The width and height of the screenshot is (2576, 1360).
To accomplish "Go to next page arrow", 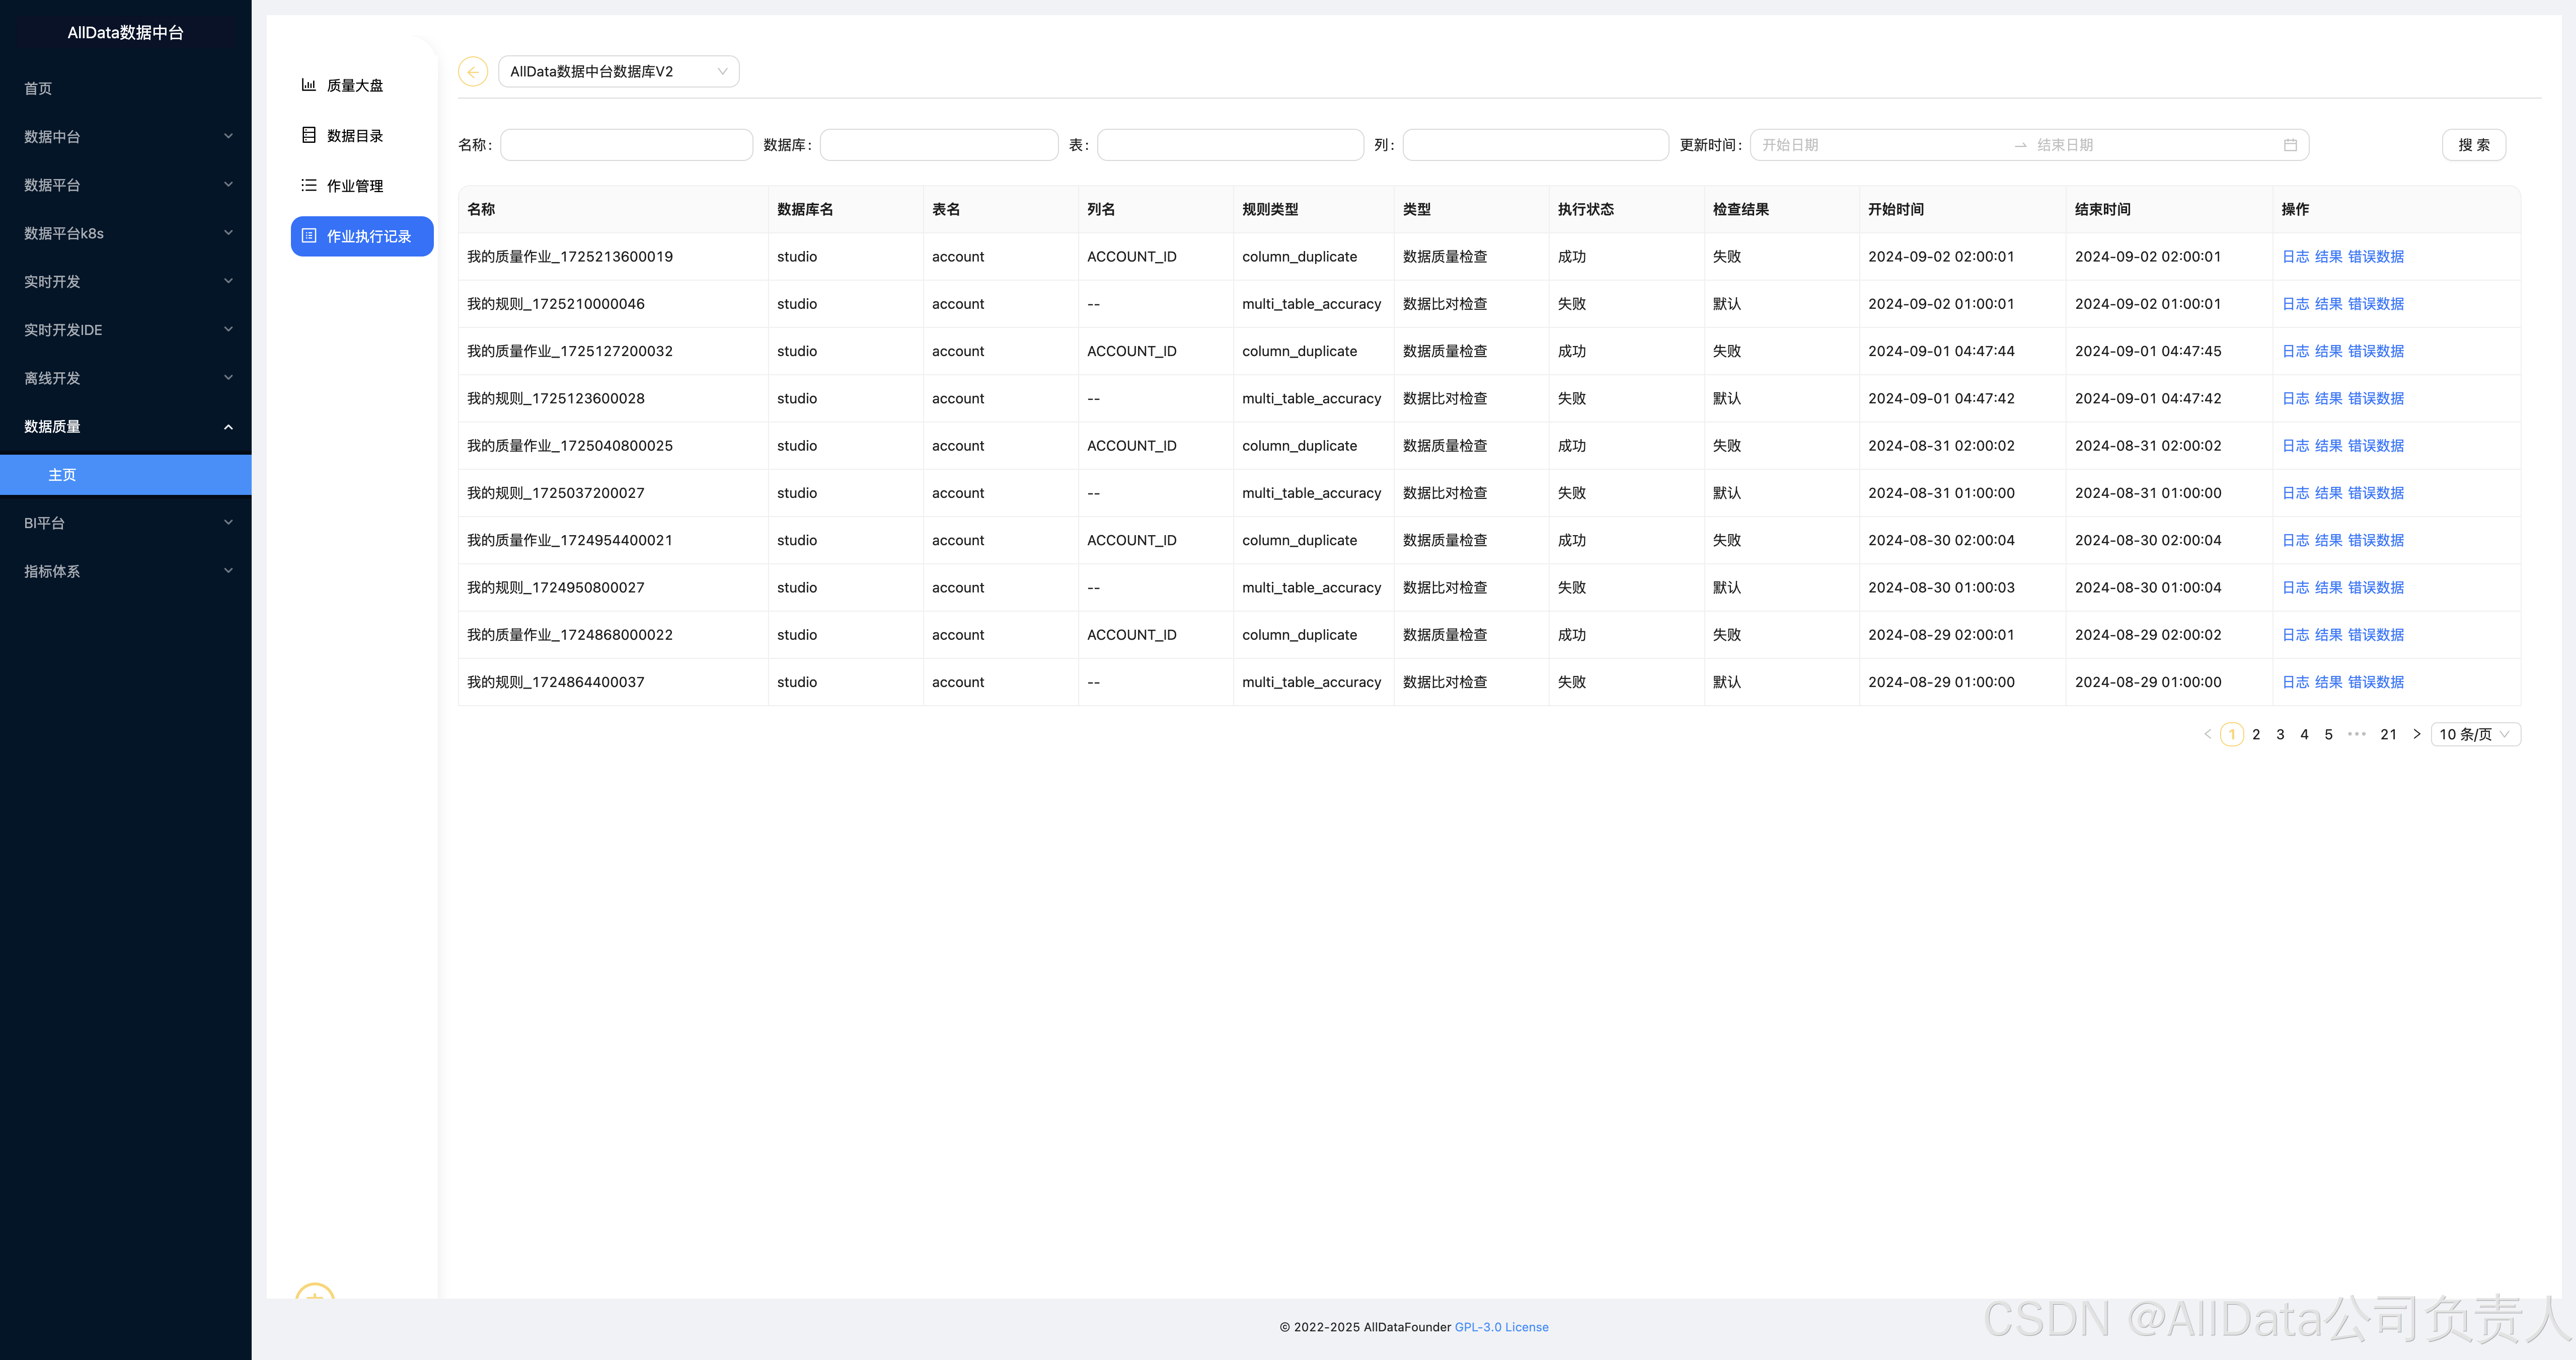I will pos(2416,734).
